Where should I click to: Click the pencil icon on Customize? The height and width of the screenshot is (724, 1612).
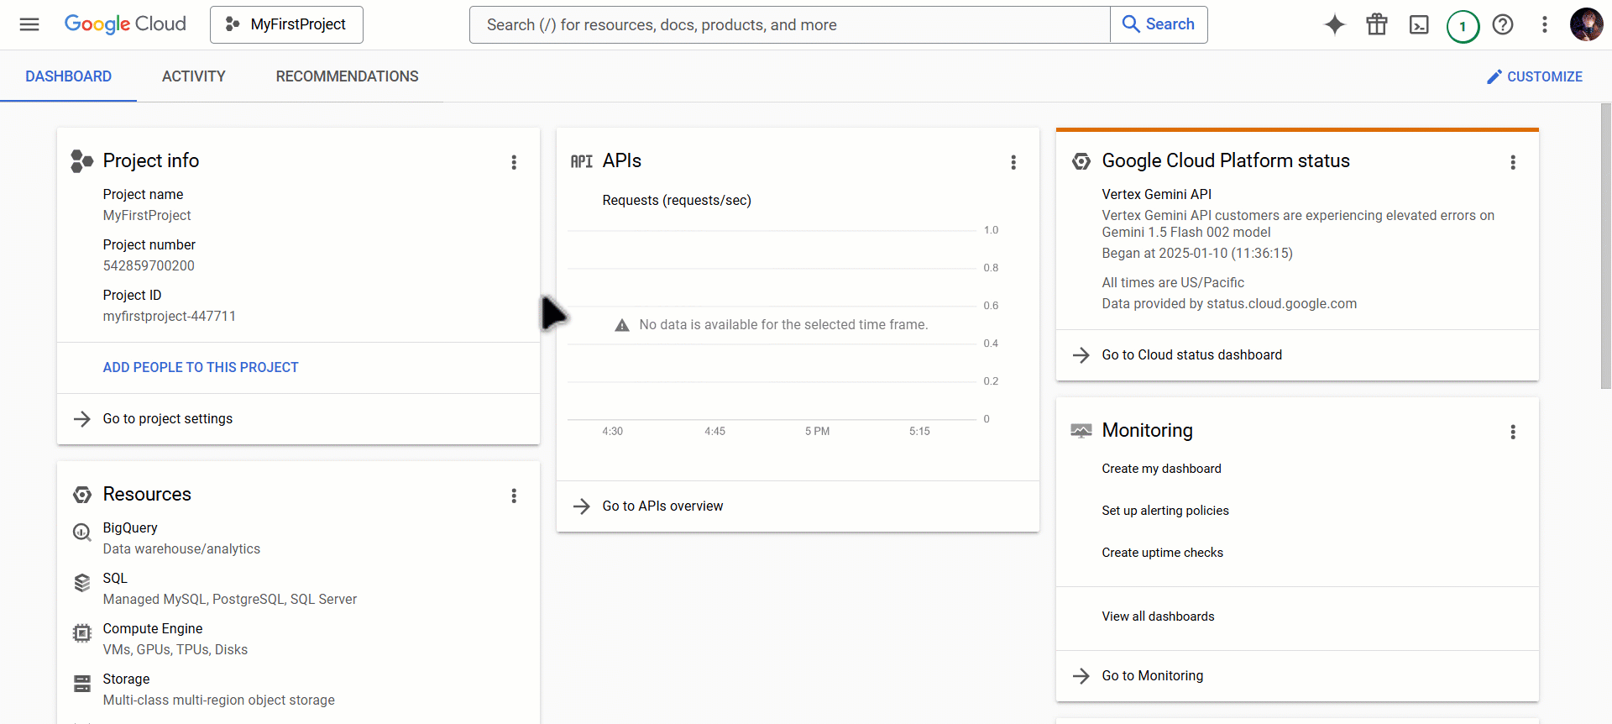point(1494,76)
